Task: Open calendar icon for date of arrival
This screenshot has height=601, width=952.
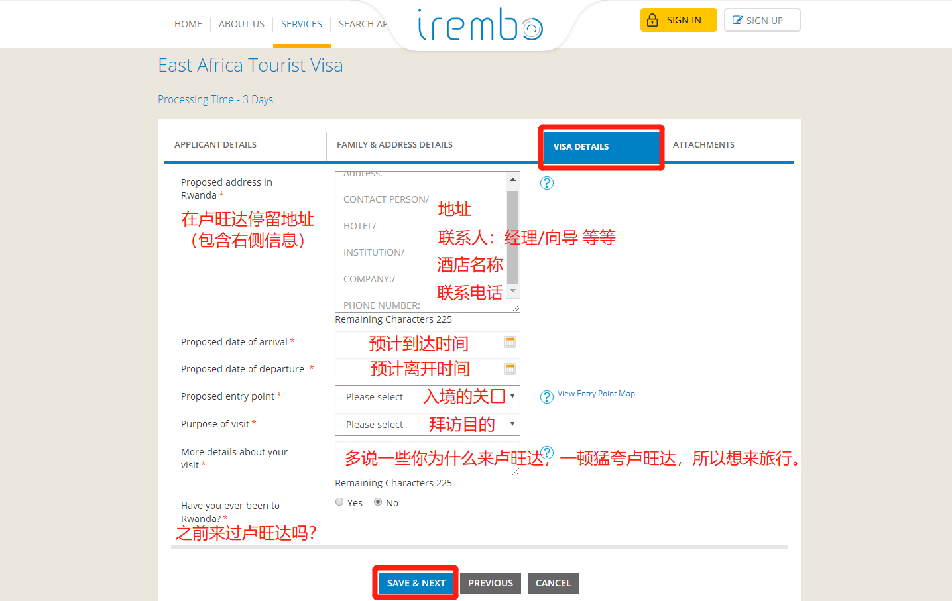Action: click(x=510, y=342)
